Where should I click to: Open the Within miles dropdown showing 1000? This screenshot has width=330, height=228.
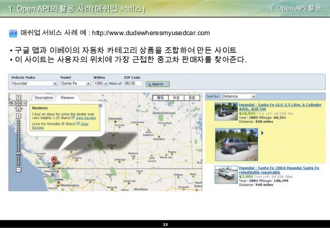[100, 84]
